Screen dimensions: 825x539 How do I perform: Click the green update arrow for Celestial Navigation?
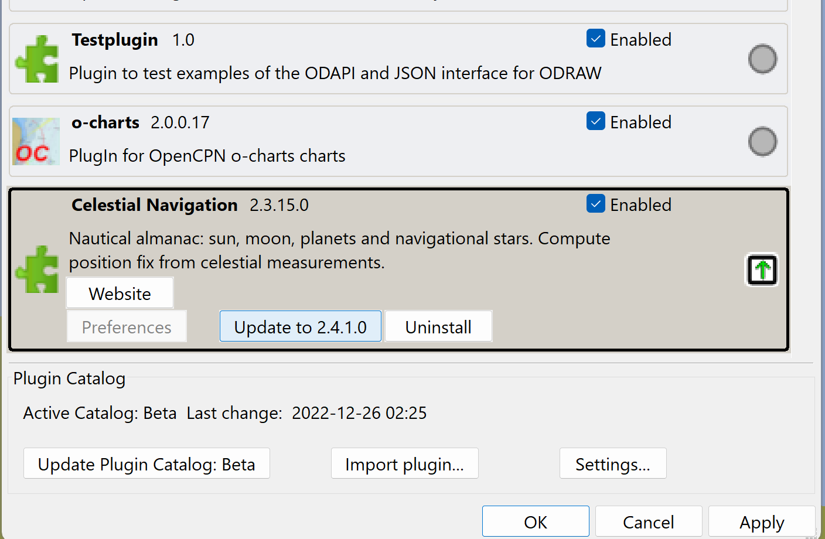[x=761, y=269]
